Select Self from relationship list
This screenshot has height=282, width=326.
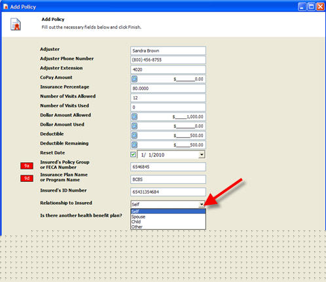click(x=168, y=211)
